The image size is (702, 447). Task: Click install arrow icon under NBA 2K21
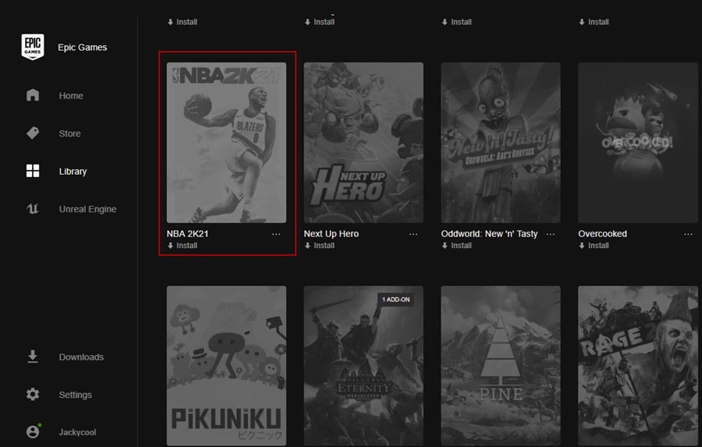tap(170, 246)
